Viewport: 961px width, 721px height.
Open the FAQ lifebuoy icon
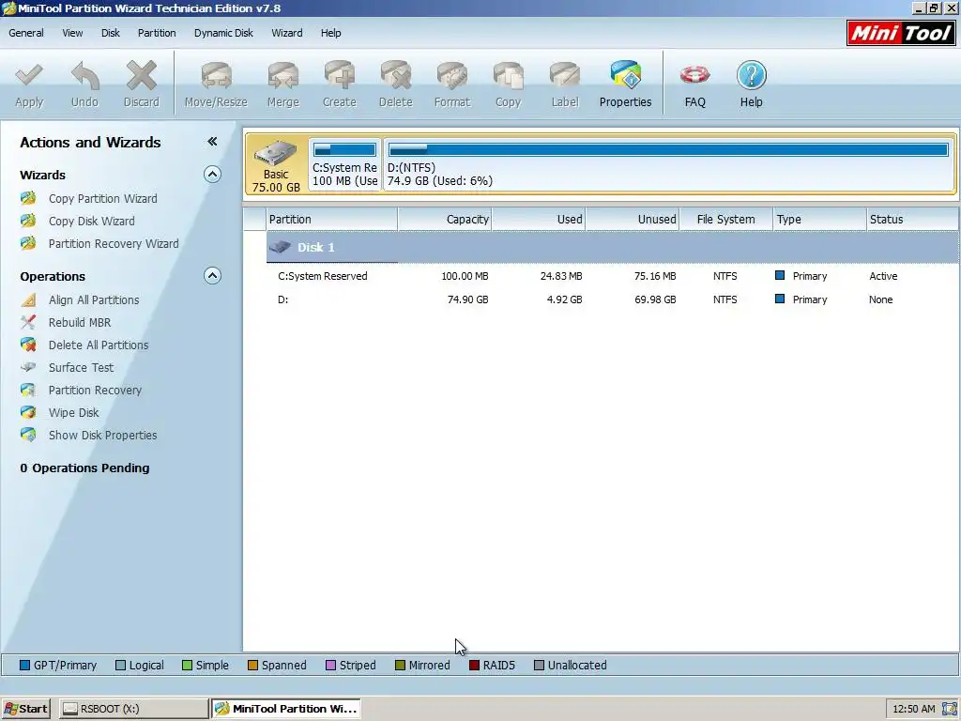tap(695, 76)
